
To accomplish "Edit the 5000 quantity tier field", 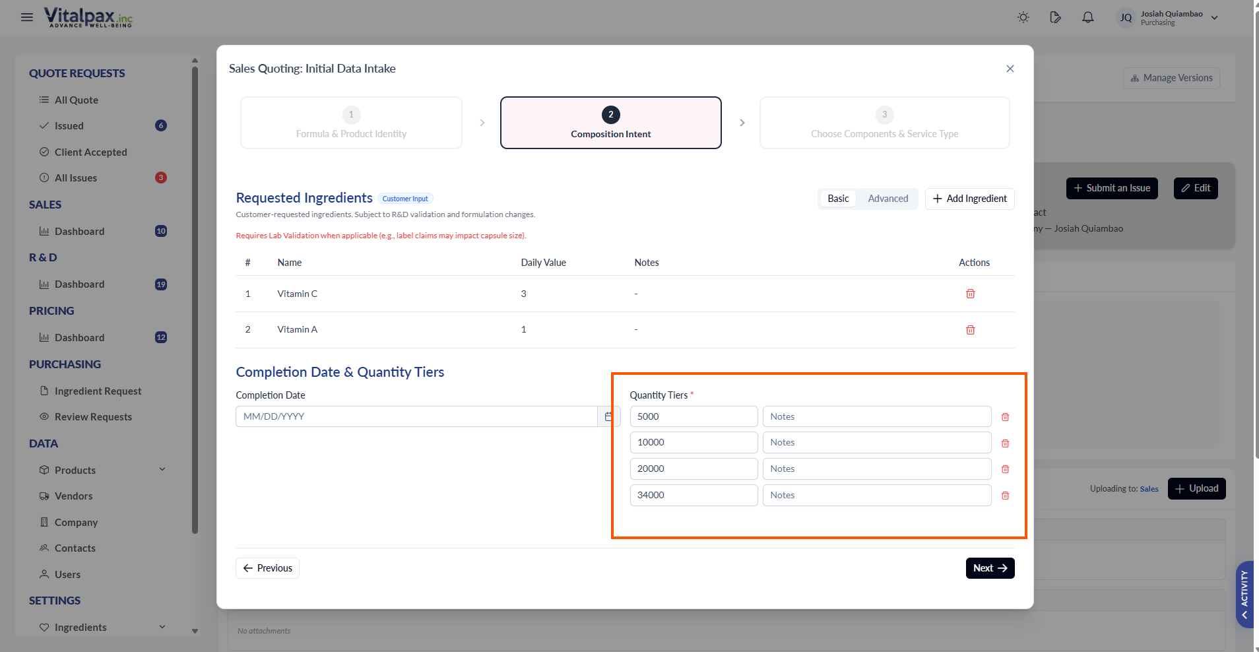I will (694, 416).
